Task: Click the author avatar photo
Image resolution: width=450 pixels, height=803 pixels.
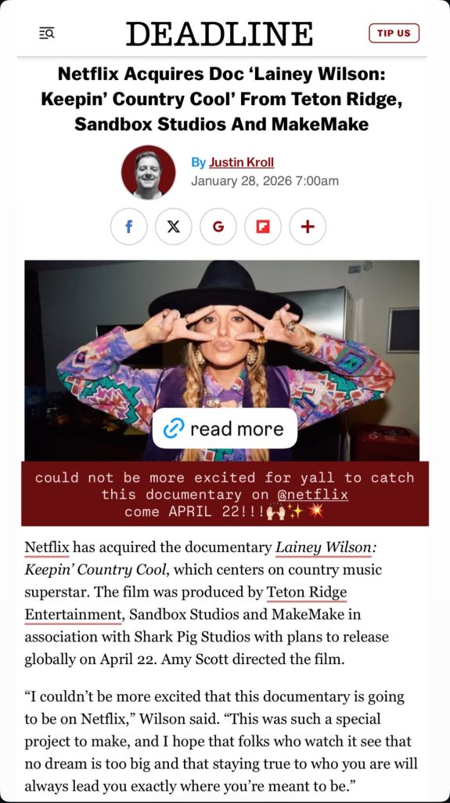Action: click(x=148, y=172)
